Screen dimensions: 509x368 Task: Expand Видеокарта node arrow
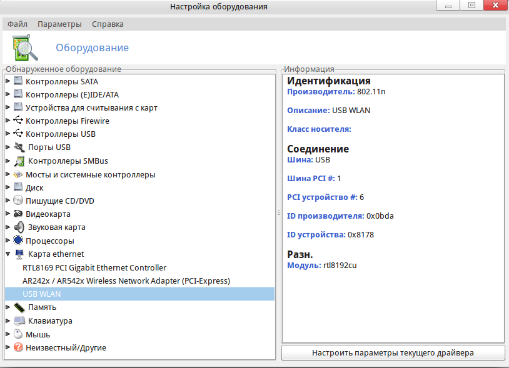8,214
